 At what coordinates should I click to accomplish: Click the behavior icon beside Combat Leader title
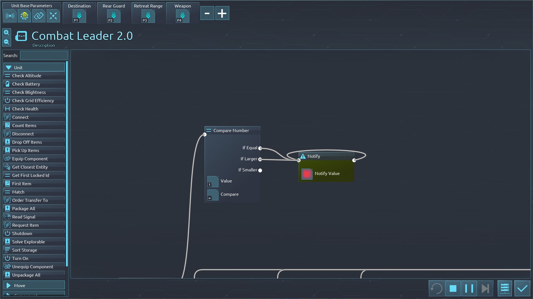21,36
